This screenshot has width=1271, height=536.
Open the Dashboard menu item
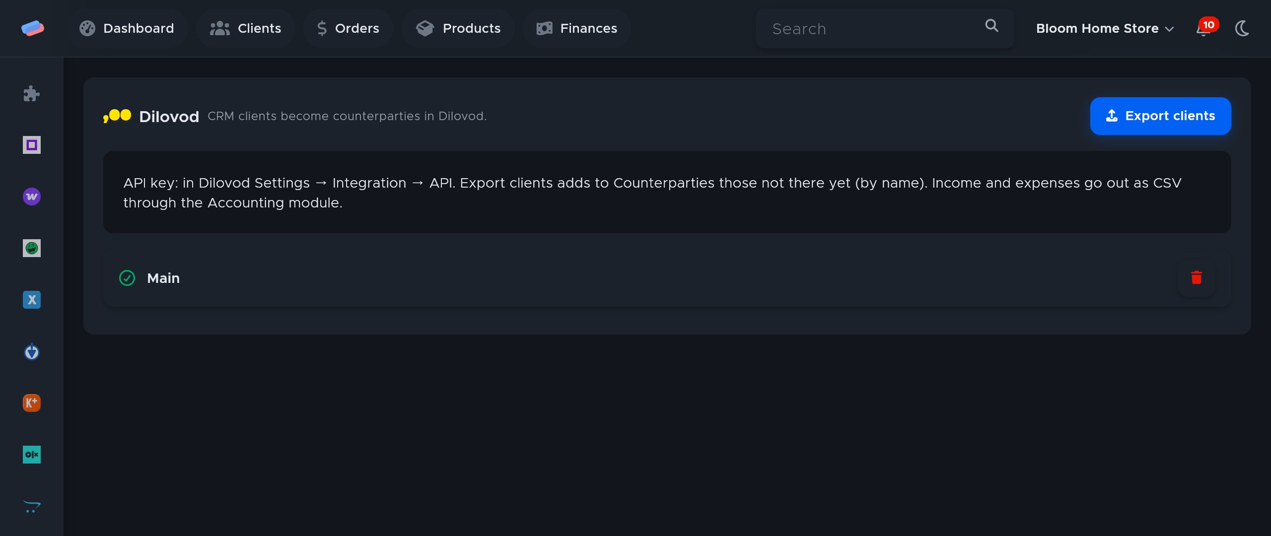pyautogui.click(x=127, y=28)
